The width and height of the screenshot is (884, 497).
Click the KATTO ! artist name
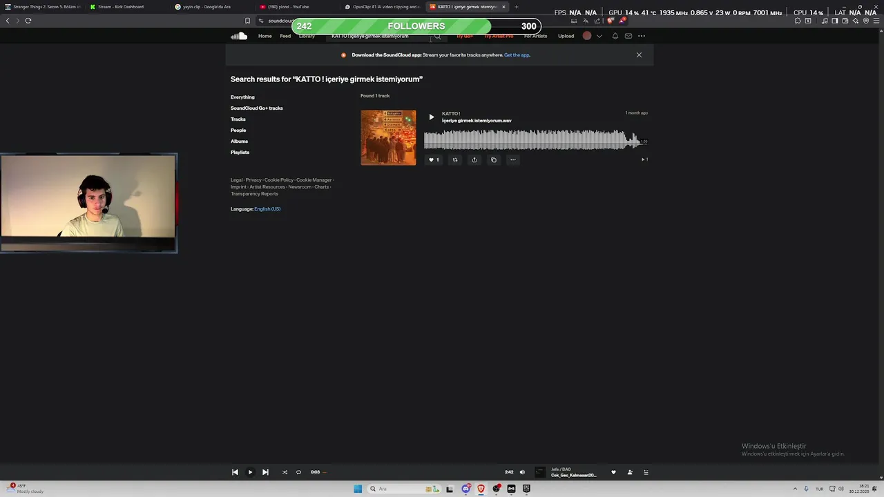[x=451, y=114]
